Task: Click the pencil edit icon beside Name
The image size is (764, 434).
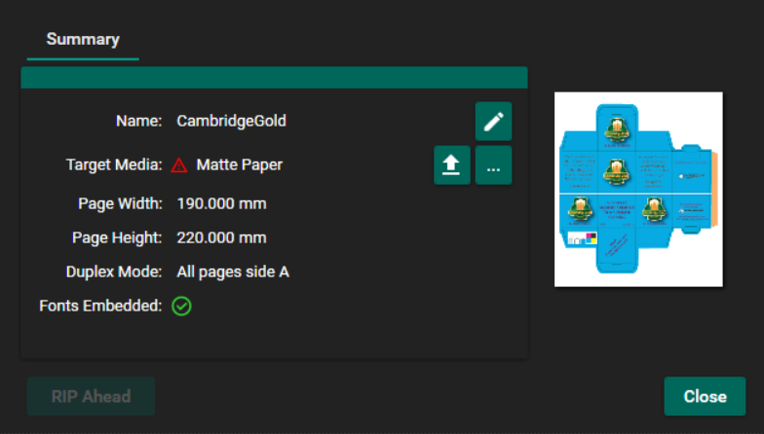Action: click(493, 122)
